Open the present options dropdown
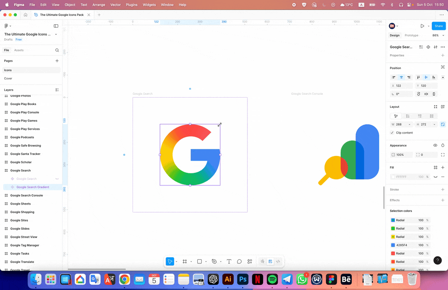Image resolution: width=448 pixels, height=290 pixels. tap(428, 26)
